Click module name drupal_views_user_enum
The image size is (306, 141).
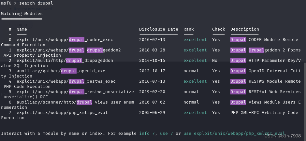(75, 102)
